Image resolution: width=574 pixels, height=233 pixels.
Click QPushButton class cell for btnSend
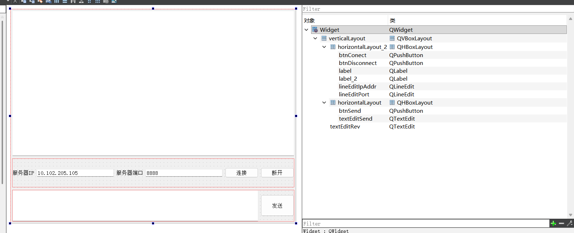coord(406,111)
